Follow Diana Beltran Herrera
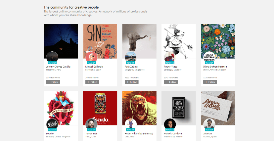The height and width of the screenshot is (142, 274). [x=210, y=82]
